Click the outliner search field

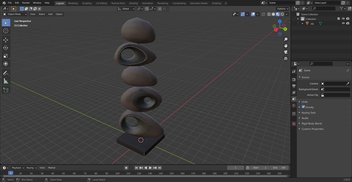coord(324,9)
